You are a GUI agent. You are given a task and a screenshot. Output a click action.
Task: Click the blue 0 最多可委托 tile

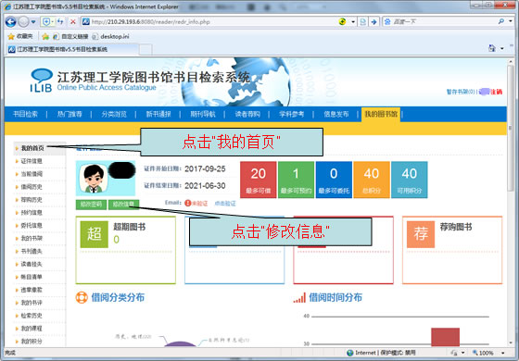(x=334, y=180)
